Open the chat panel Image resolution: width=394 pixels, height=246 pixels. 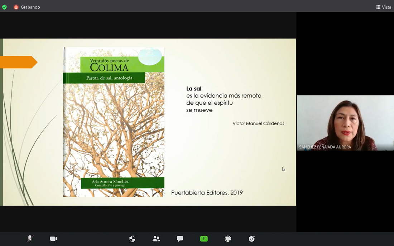pos(180,239)
